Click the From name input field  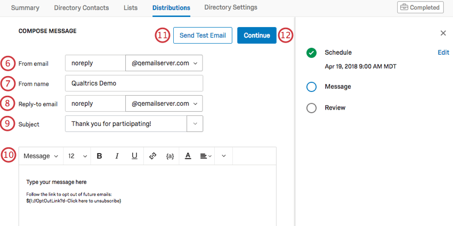click(x=133, y=83)
